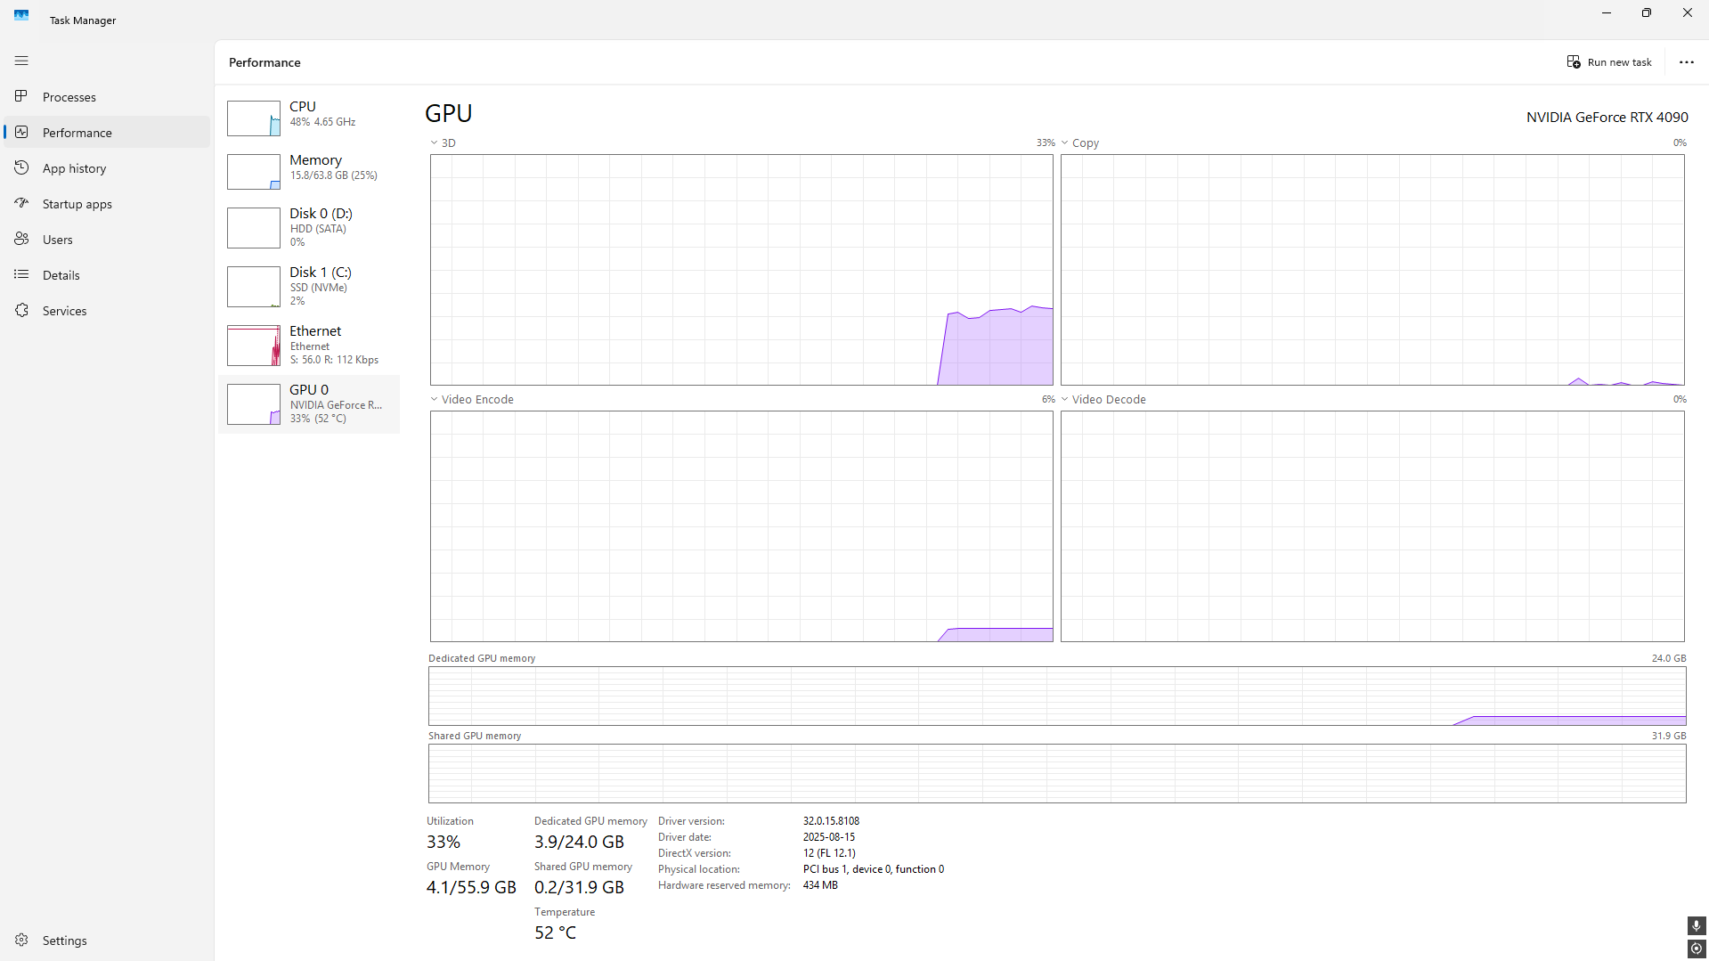This screenshot has height=961, width=1709.
Task: Select the Disk 0 (D:) graph thumbnail
Action: 254,228
